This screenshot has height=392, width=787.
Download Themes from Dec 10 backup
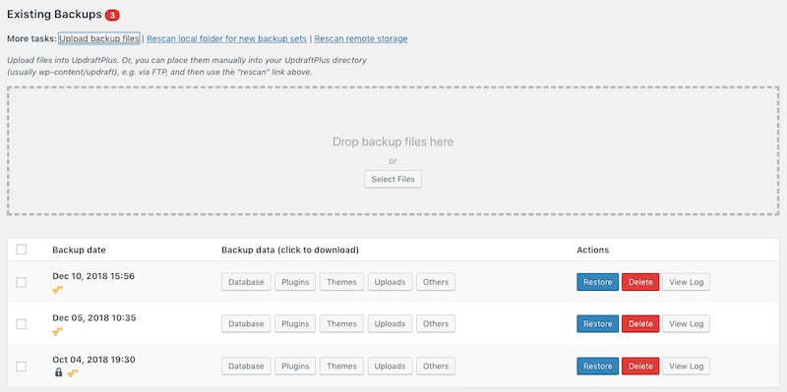pyautogui.click(x=341, y=282)
